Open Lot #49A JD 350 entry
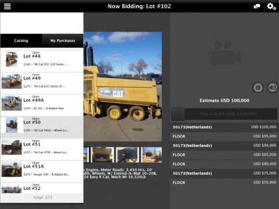This screenshot has height=209, width=279. pyautogui.click(x=42, y=106)
